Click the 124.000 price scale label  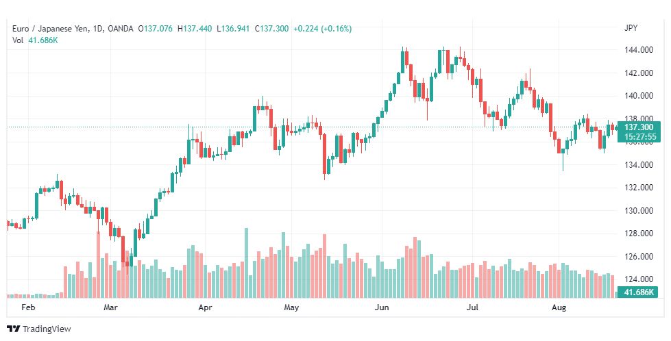639,279
